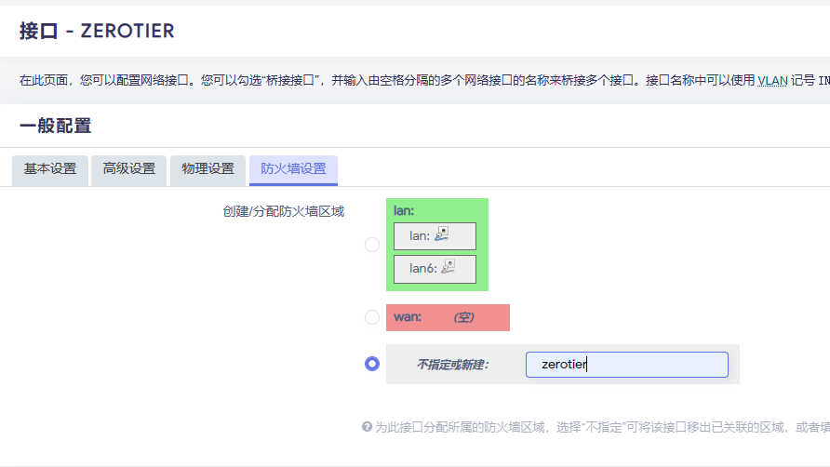Image resolution: width=830 pixels, height=467 pixels.
Task: Click the network icon beside lan: interface
Action: coord(442,235)
